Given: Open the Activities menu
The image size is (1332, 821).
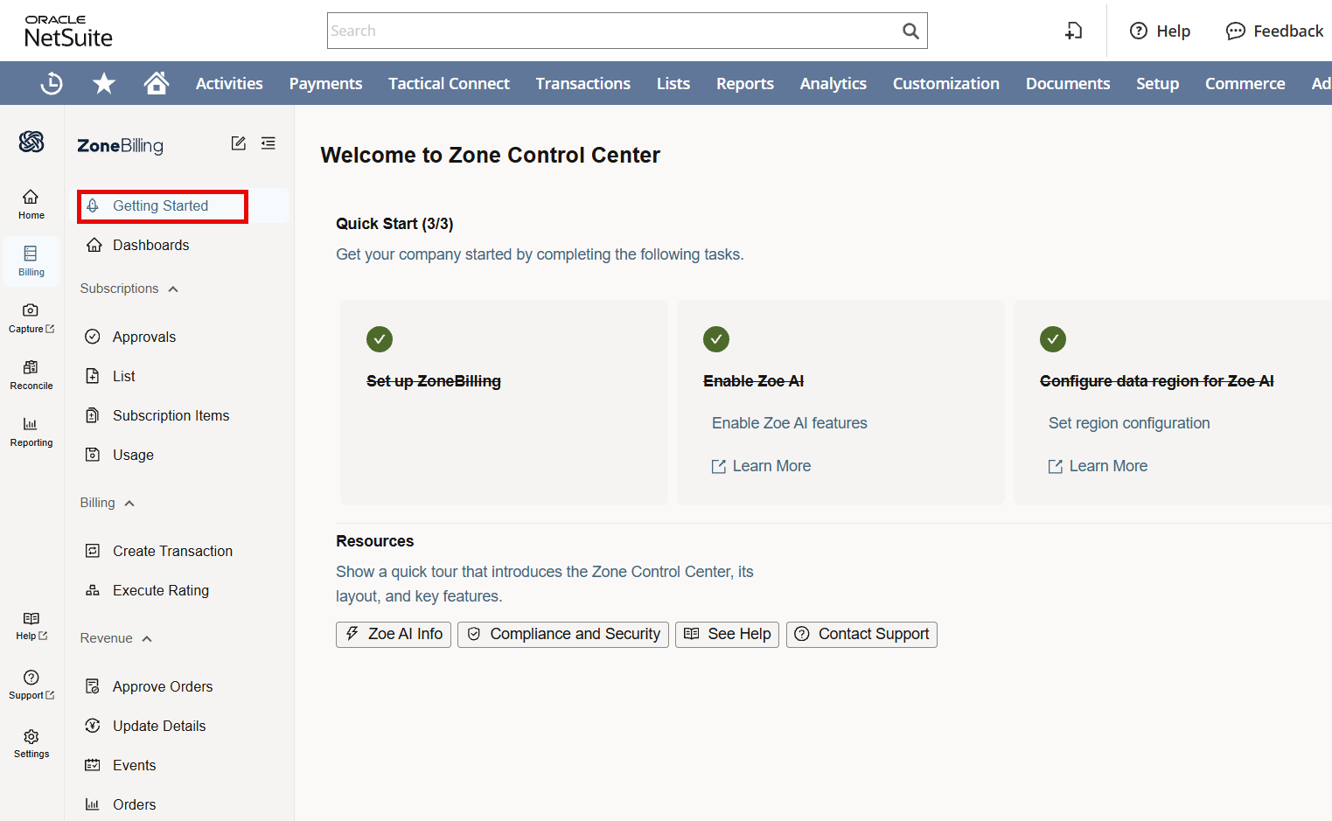Looking at the screenshot, I should tap(229, 83).
